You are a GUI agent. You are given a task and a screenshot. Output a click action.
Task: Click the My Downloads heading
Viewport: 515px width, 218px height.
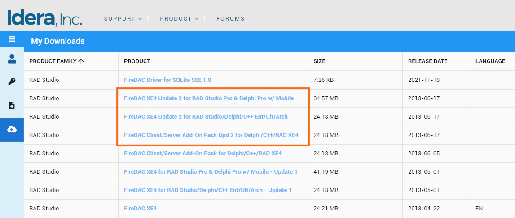[x=58, y=41]
